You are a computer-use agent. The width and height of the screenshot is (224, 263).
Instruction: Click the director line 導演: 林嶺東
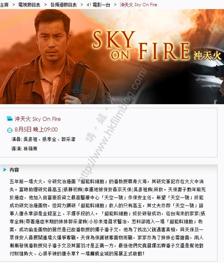(24, 149)
